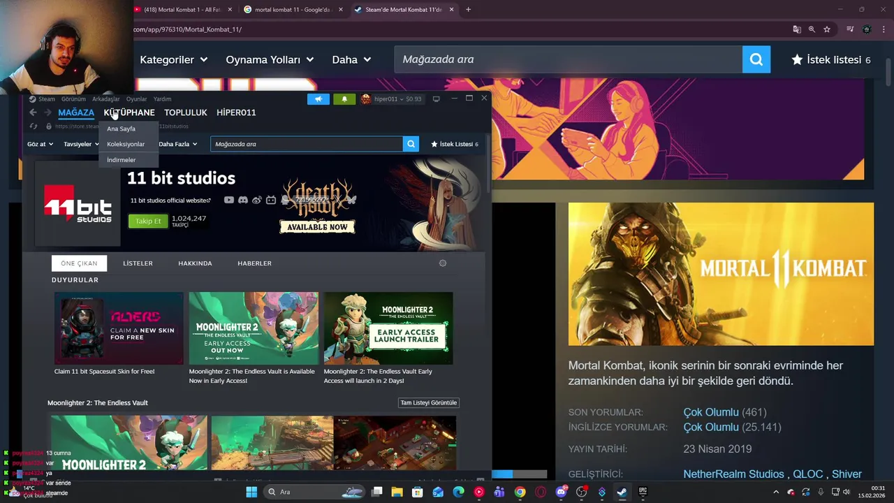Open 11 bit studios Discord icon link
894x503 pixels.
[x=242, y=201]
